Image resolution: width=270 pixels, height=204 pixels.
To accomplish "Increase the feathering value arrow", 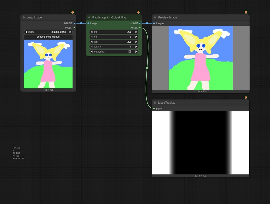I will [136, 52].
